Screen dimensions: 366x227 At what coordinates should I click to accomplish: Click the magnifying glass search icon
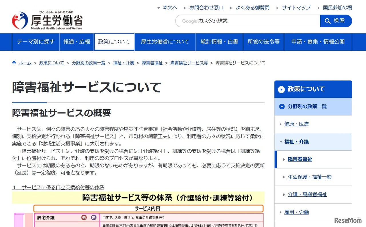click(x=328, y=21)
